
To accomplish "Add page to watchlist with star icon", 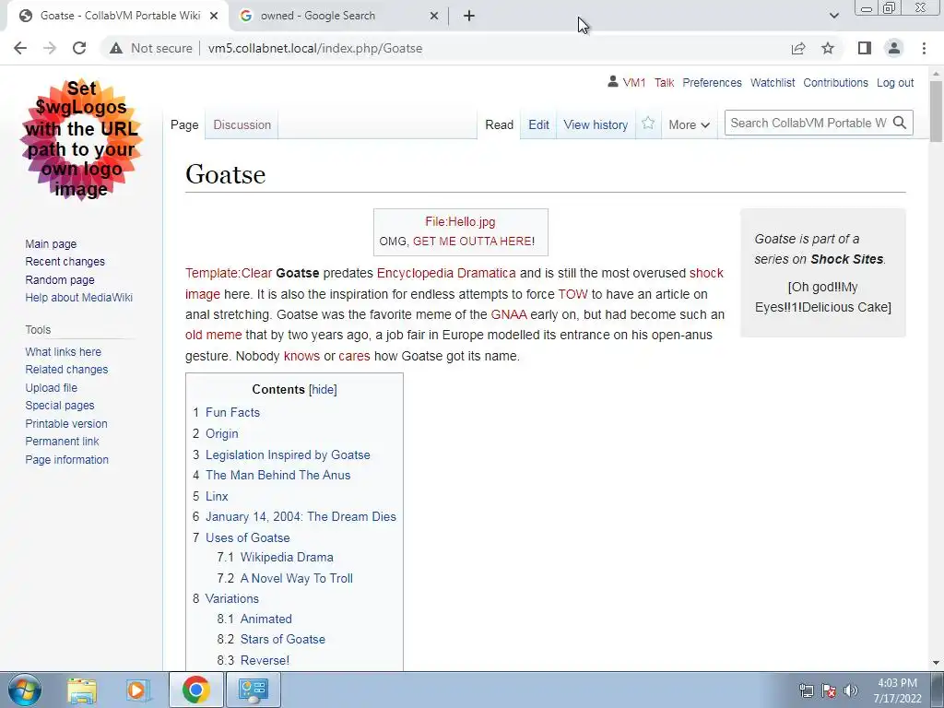I will pos(648,124).
